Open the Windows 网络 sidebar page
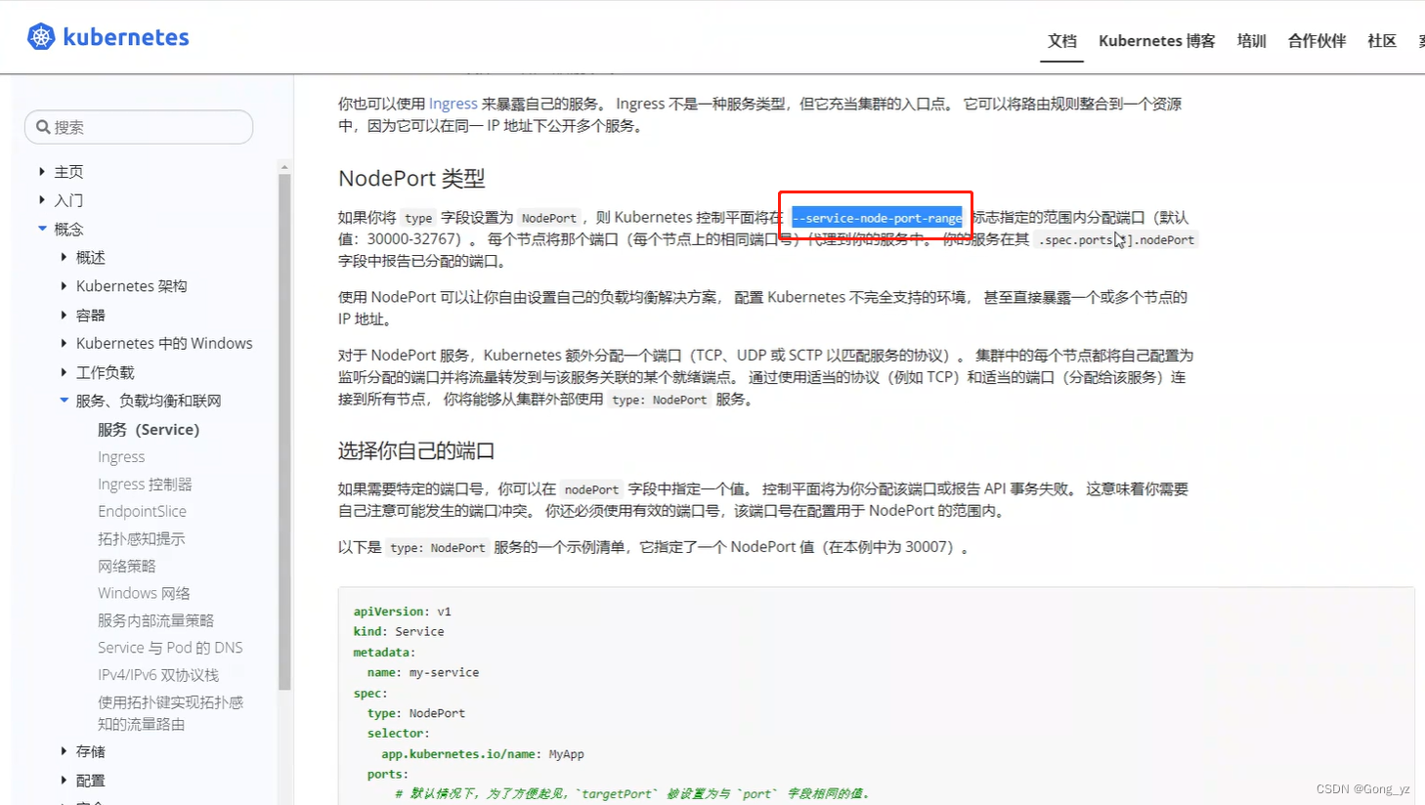This screenshot has width=1425, height=805. (144, 593)
